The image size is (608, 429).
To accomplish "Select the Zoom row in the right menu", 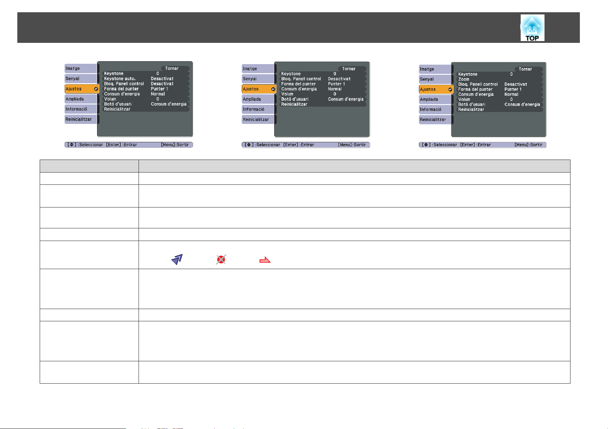I will click(x=499, y=79).
